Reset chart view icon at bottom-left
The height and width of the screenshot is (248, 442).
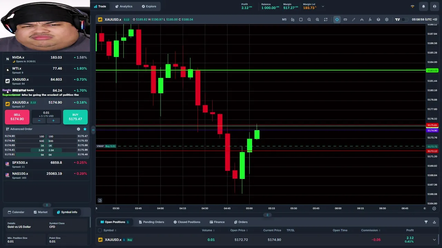click(100, 200)
